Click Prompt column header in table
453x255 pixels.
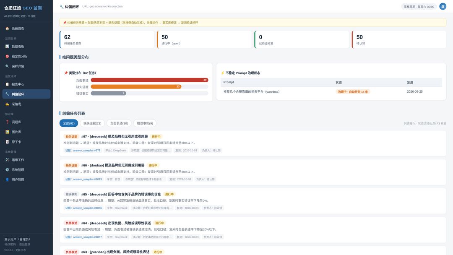229,82
